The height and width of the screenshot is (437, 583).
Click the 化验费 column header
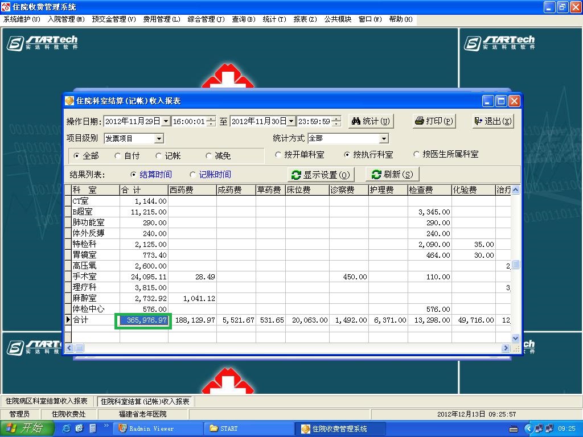473,190
